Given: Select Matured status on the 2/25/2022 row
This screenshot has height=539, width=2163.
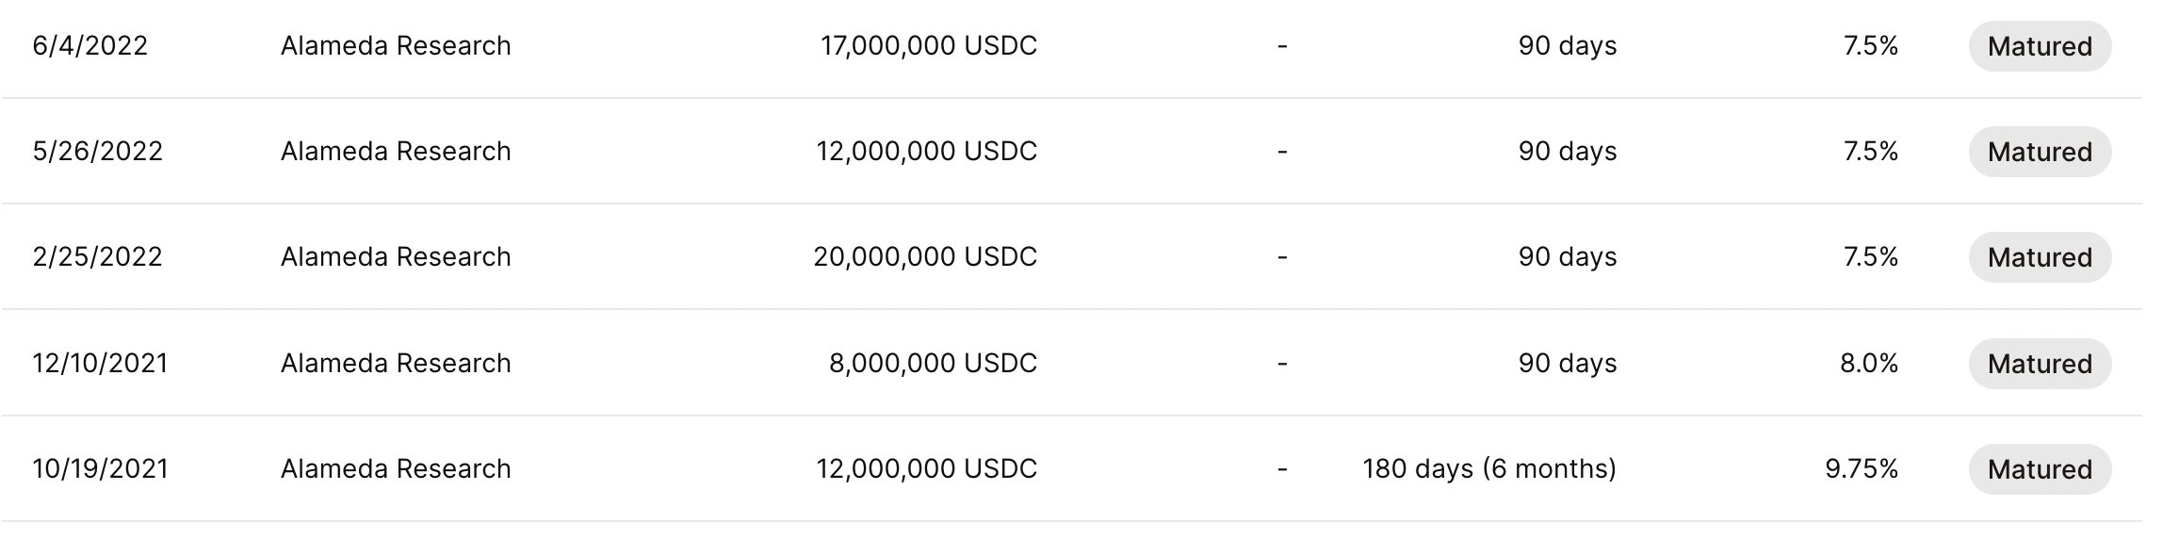Looking at the screenshot, I should (x=2039, y=257).
